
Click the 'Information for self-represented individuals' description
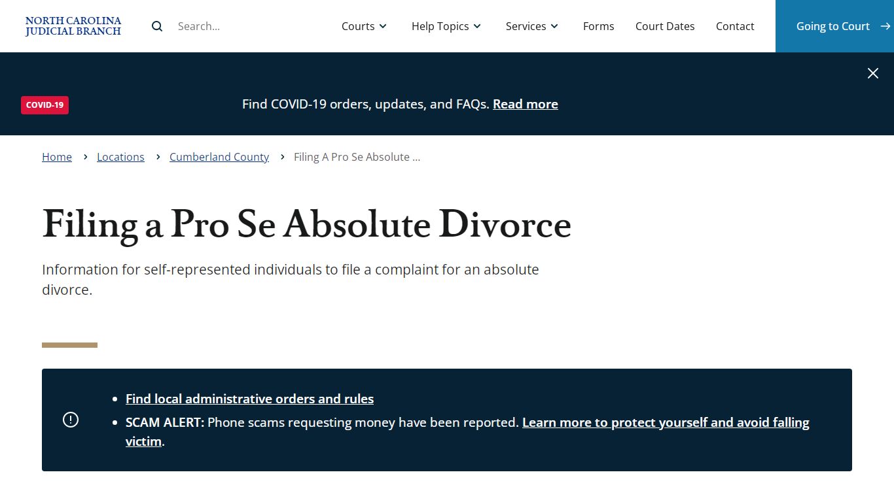point(291,279)
